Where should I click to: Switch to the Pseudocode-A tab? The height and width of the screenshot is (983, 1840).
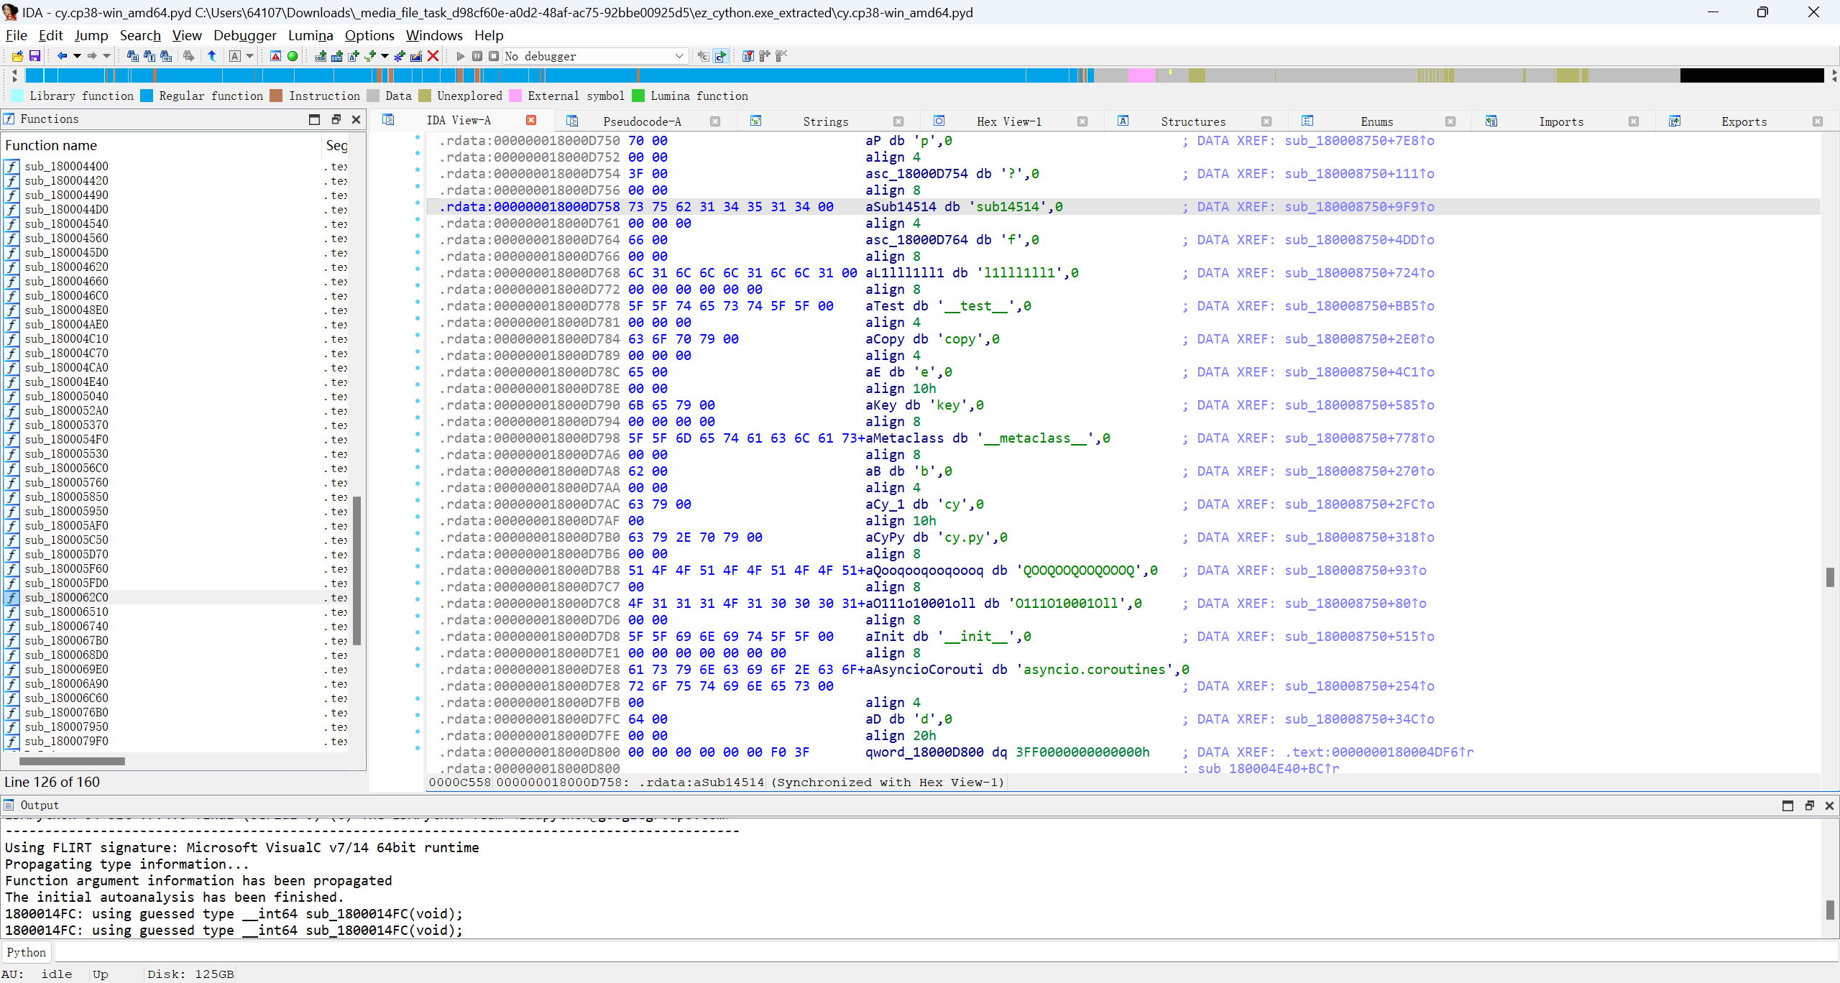pos(642,121)
